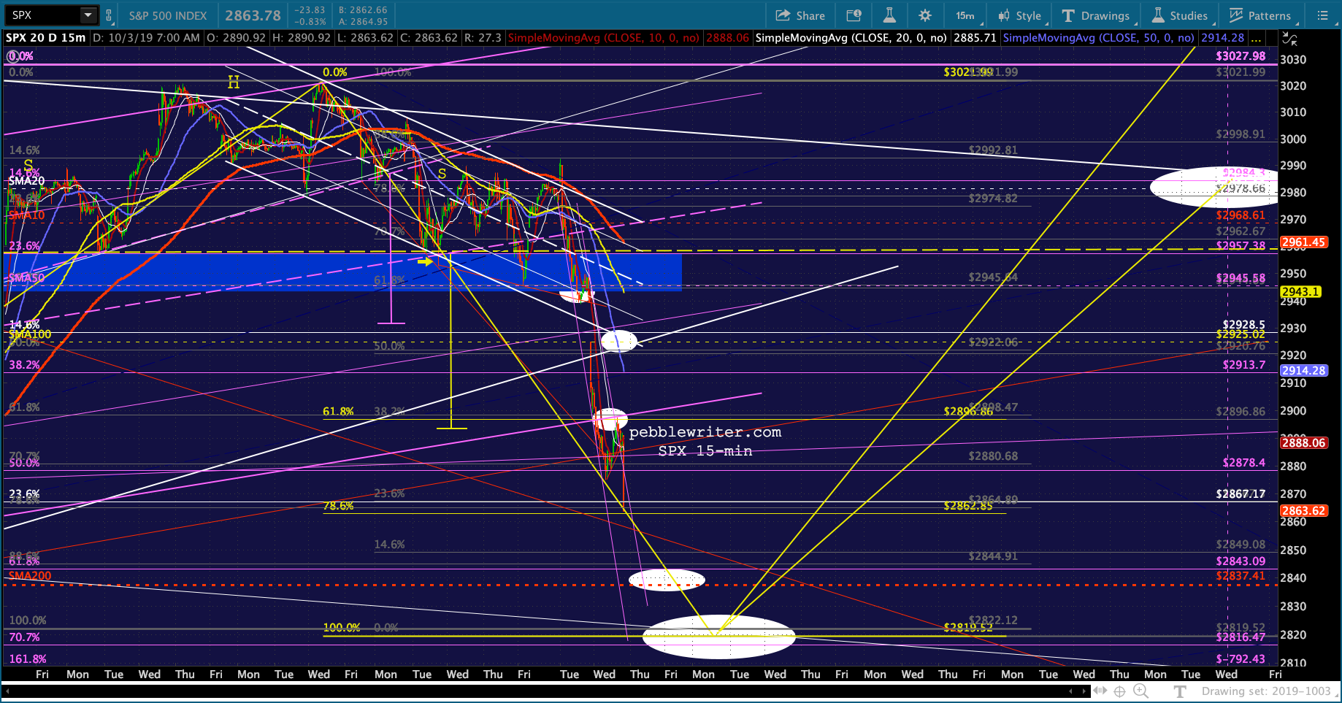Viewport: 1342px width, 703px height.
Task: Click the SPX symbol input field
Action: pos(42,15)
